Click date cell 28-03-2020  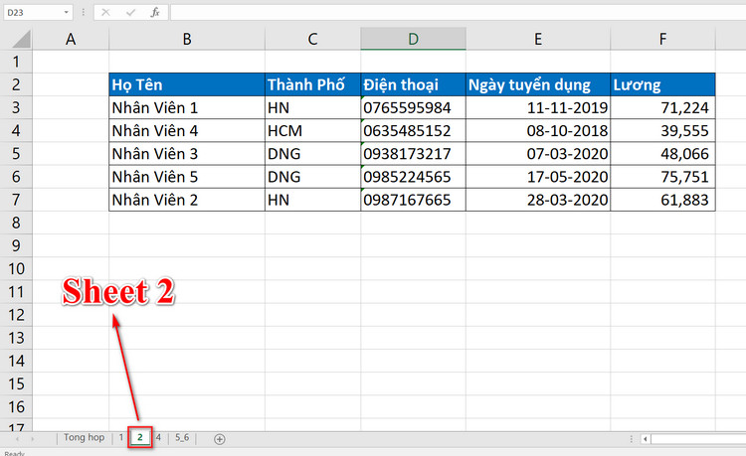pos(537,200)
